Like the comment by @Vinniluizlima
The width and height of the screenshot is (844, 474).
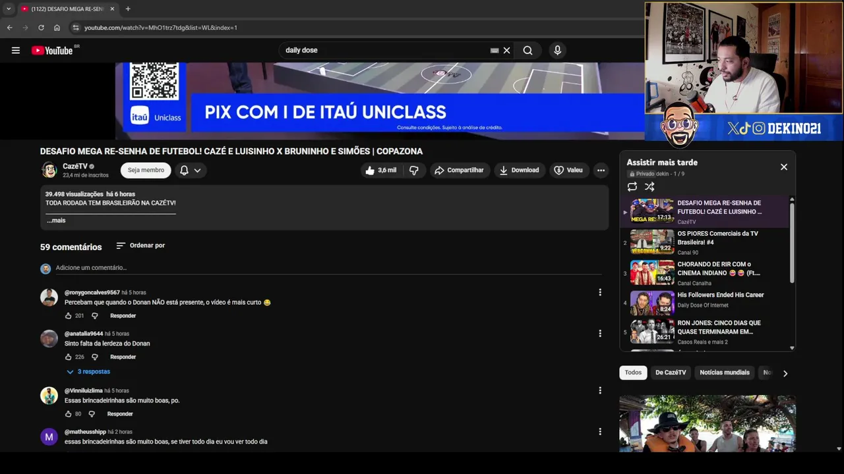[x=68, y=414]
